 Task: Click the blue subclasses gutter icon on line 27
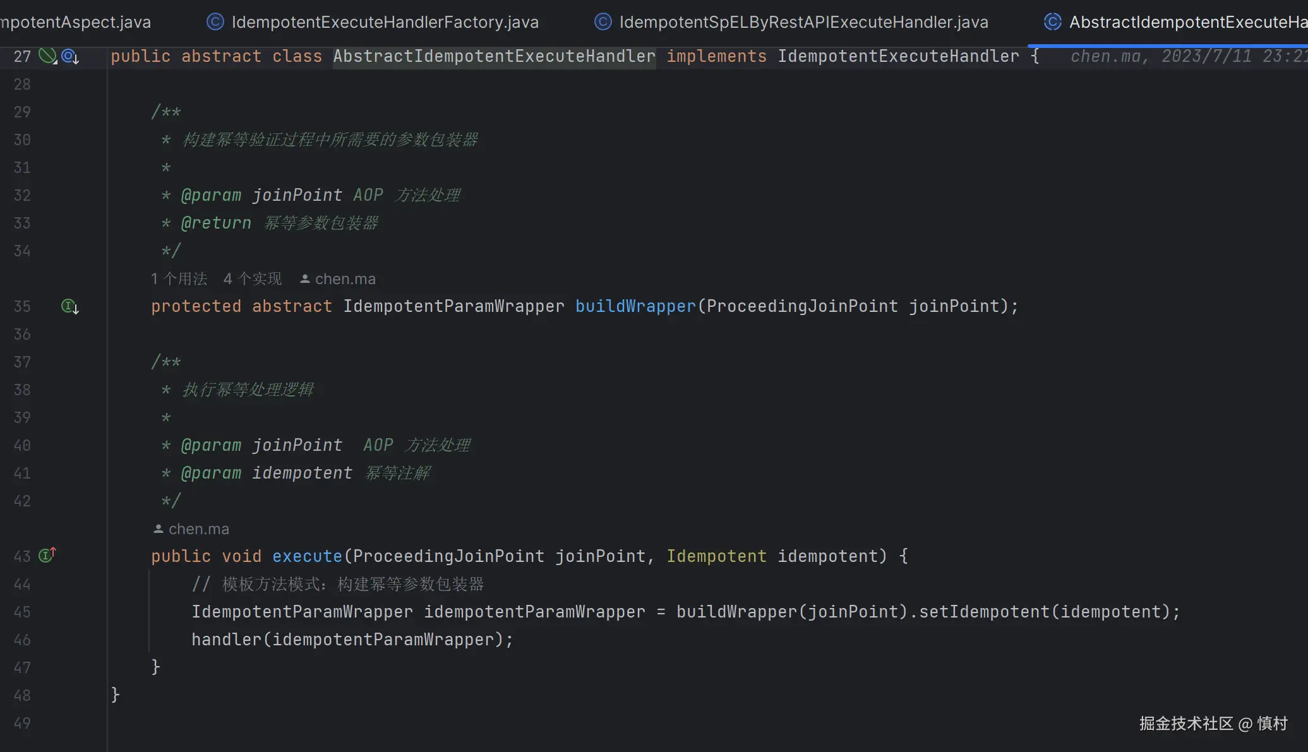coord(69,56)
